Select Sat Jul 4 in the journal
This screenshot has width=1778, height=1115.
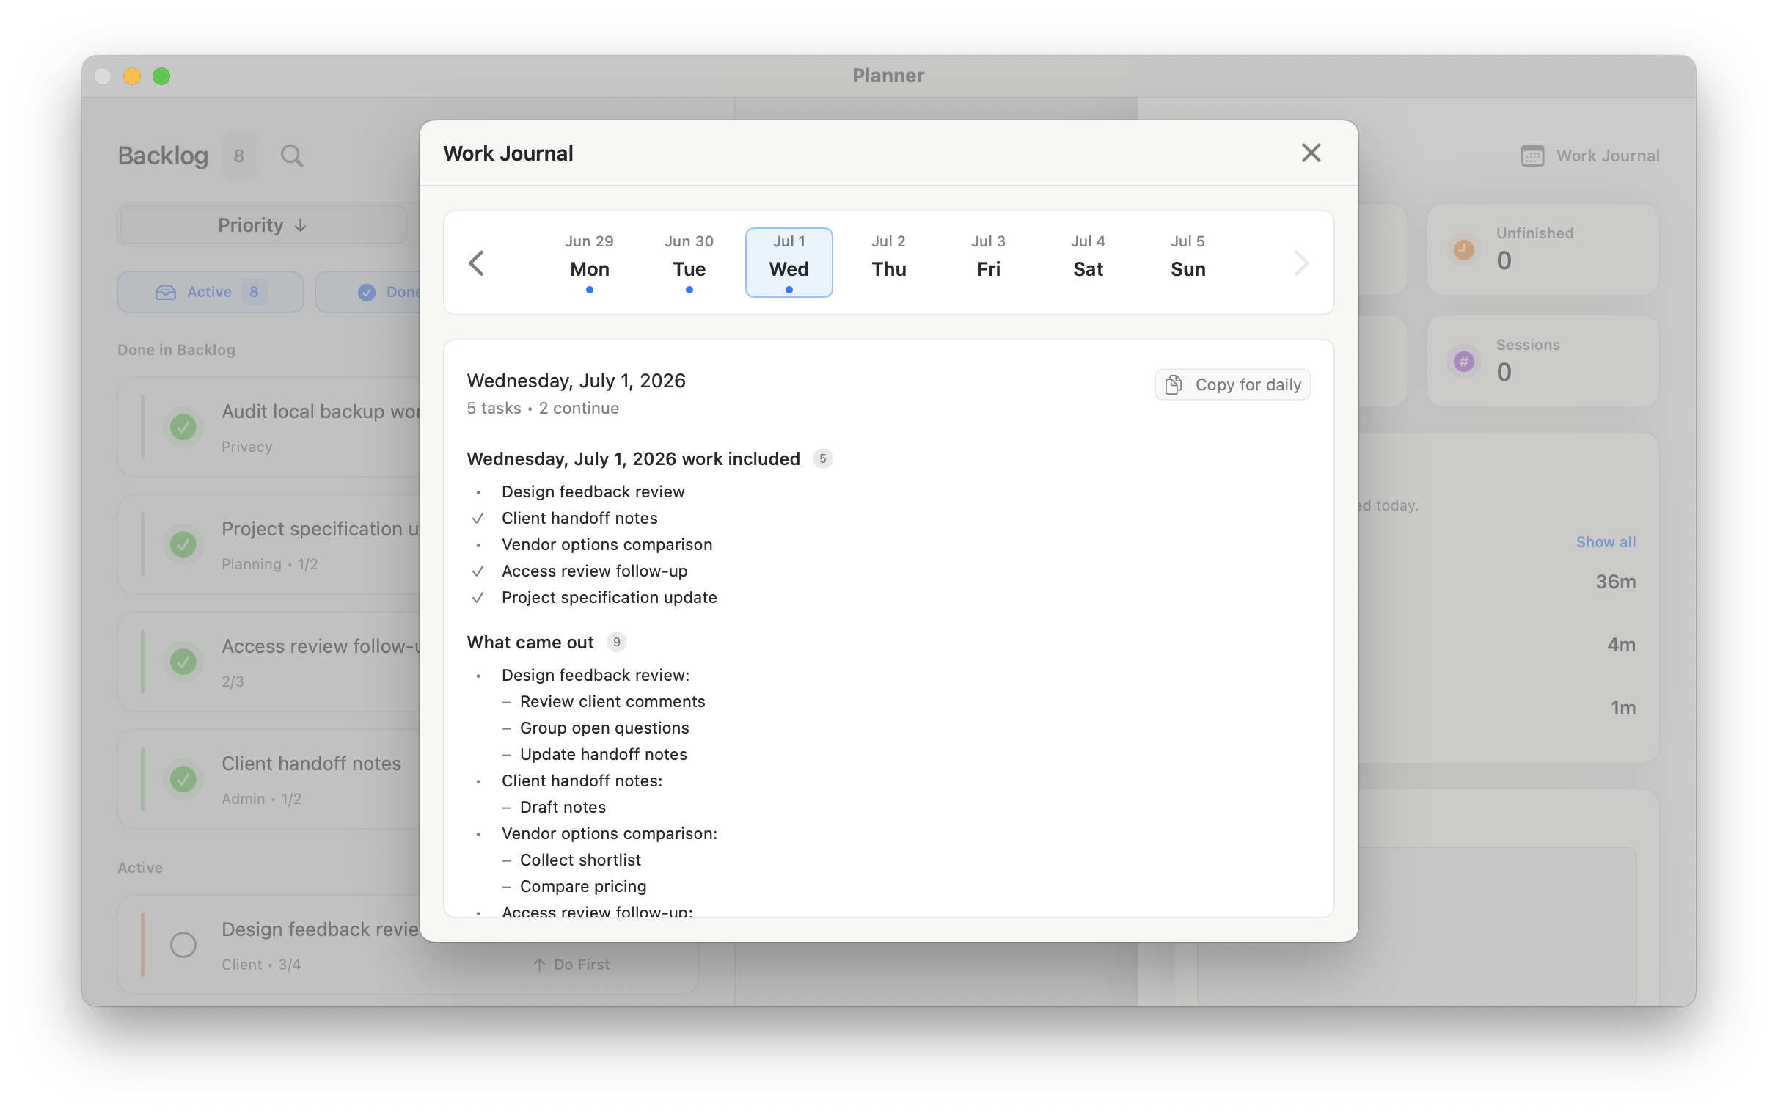coord(1088,263)
